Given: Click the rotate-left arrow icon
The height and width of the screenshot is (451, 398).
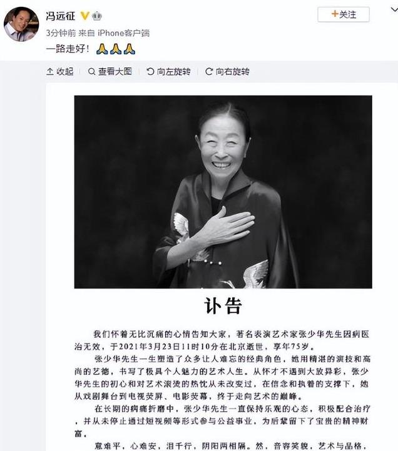Looking at the screenshot, I should pyautogui.click(x=150, y=71).
